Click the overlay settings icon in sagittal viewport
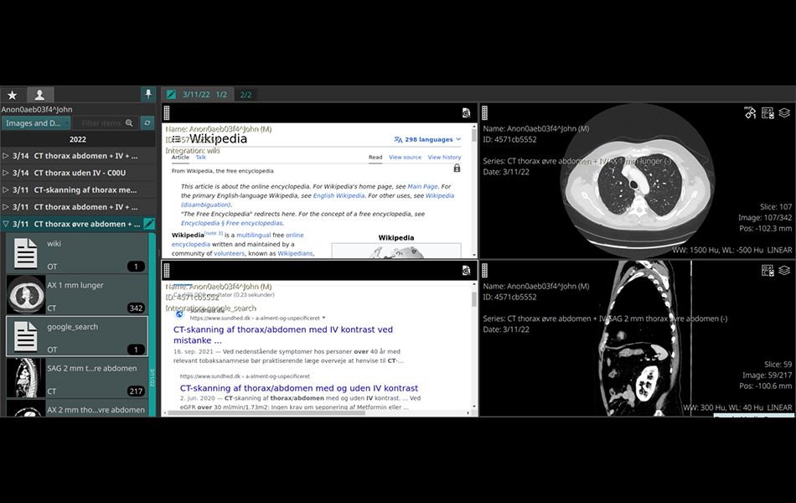Image resolution: width=796 pixels, height=503 pixels. coord(768,270)
